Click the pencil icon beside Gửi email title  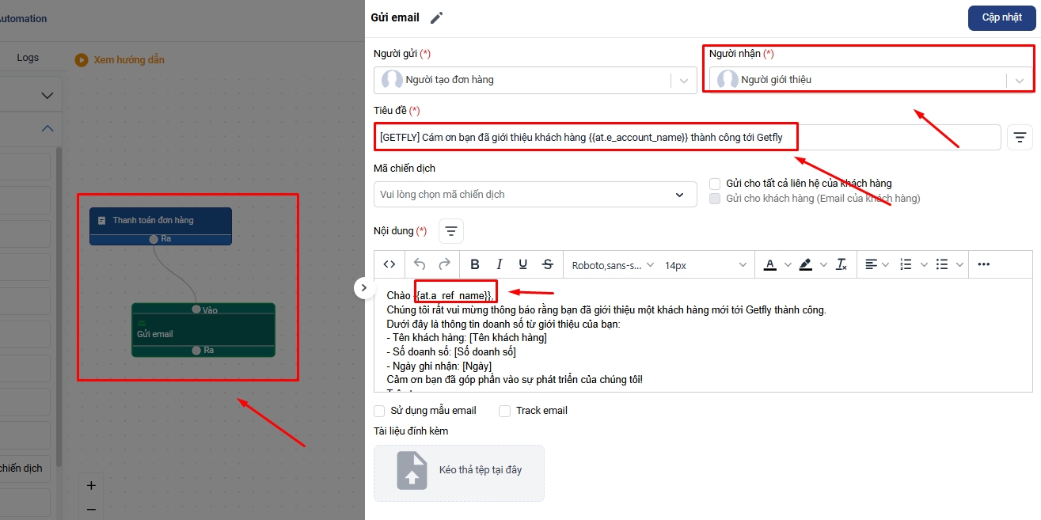click(436, 18)
